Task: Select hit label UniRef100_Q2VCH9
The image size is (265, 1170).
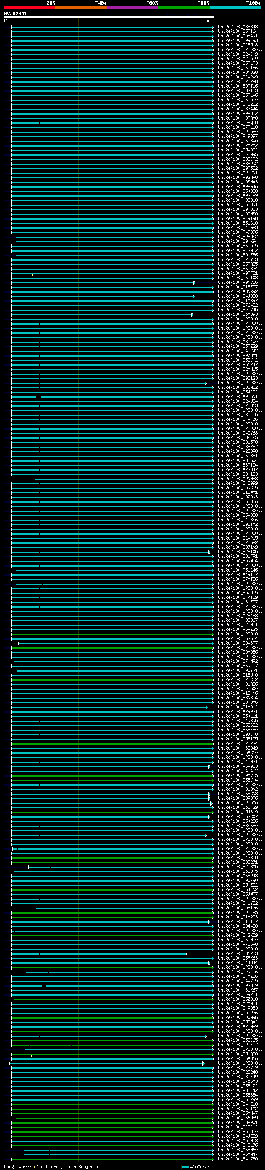Action: 238,54
